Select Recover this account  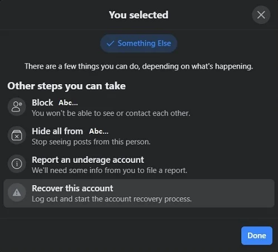pos(139,193)
